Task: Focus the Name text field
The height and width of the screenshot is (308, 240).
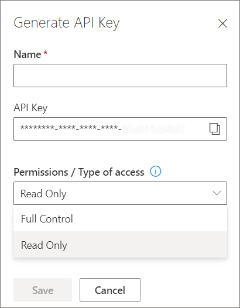Action: coord(120,76)
